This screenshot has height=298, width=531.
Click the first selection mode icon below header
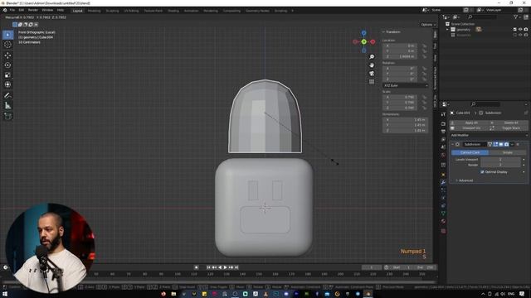(15, 24)
